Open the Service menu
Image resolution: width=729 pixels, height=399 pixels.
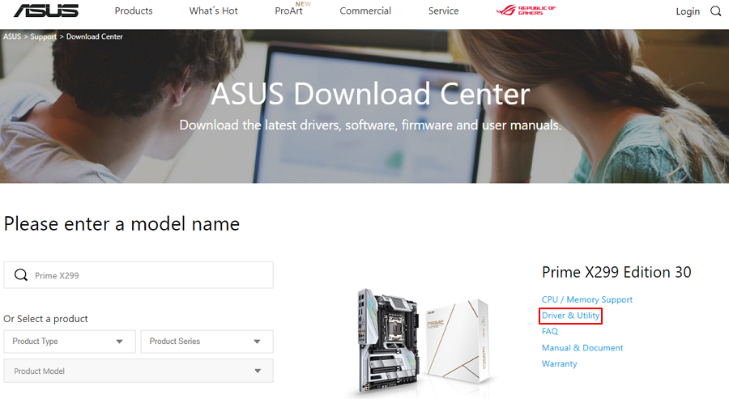coord(443,11)
